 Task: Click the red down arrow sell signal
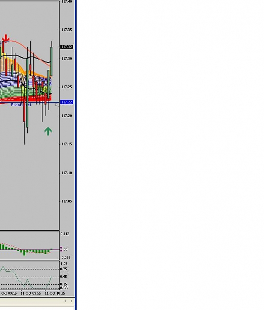(6, 39)
